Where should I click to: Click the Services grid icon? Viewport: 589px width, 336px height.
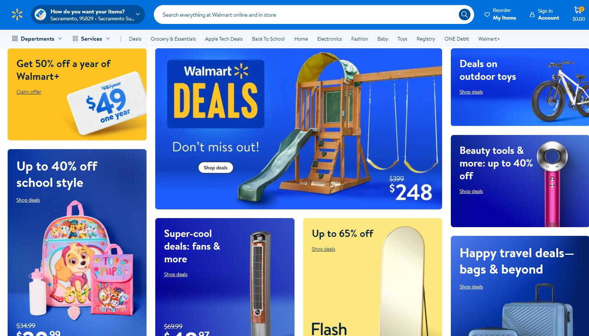pos(75,38)
